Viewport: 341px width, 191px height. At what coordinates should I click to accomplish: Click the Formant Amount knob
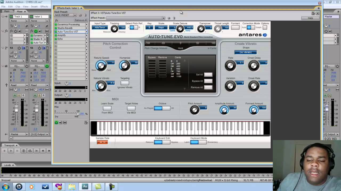[254, 110]
